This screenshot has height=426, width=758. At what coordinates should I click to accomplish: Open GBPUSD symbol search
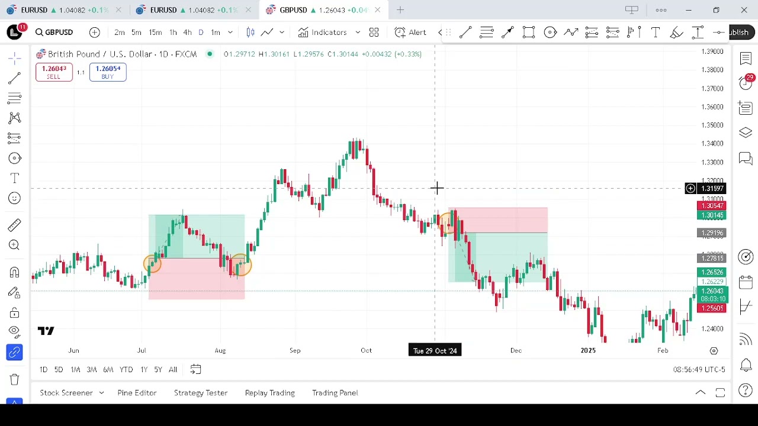[54, 33]
